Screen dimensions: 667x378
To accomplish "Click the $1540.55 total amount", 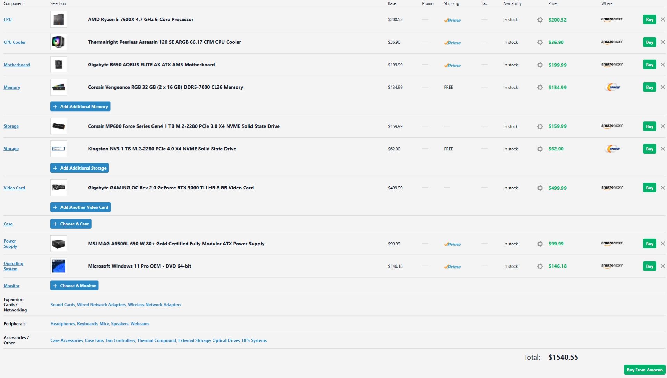I will (563, 357).
